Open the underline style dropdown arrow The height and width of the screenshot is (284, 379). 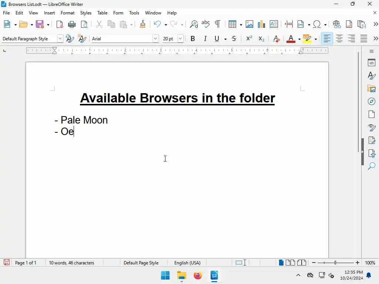tap(225, 39)
